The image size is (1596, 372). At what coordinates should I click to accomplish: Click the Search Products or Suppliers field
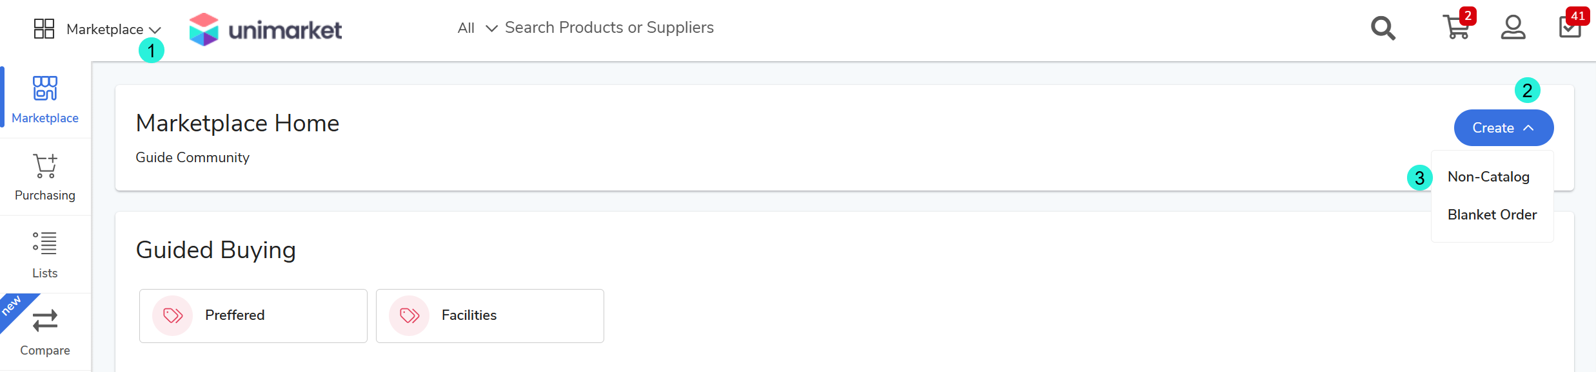pos(609,28)
